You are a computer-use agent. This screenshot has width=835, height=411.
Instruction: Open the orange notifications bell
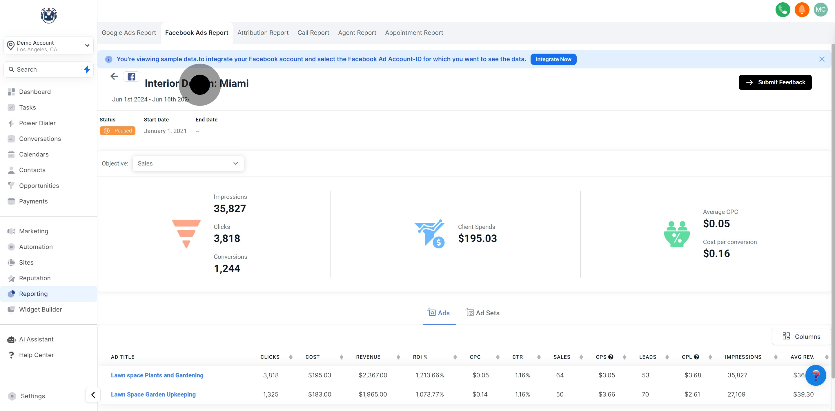[x=802, y=10]
